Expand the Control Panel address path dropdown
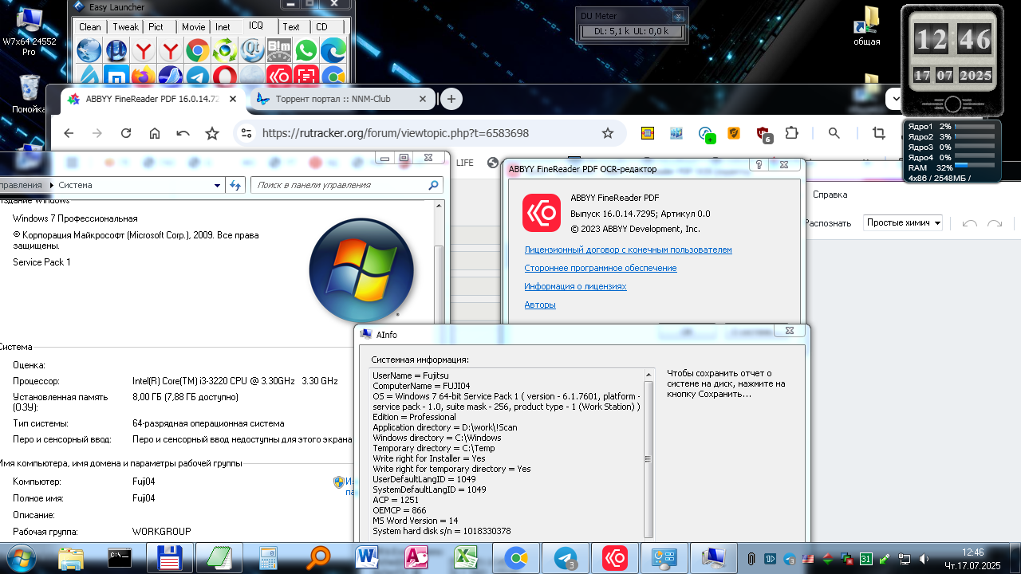This screenshot has height=574, width=1021. point(218,185)
